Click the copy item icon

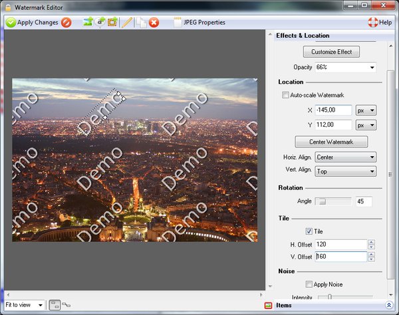[x=142, y=23]
